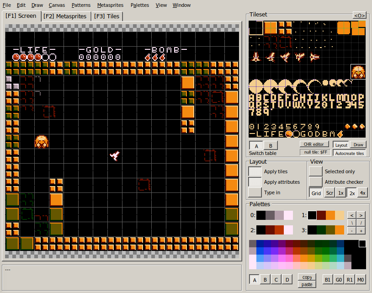Toggle the R1 emphasis button

[x=350, y=279]
